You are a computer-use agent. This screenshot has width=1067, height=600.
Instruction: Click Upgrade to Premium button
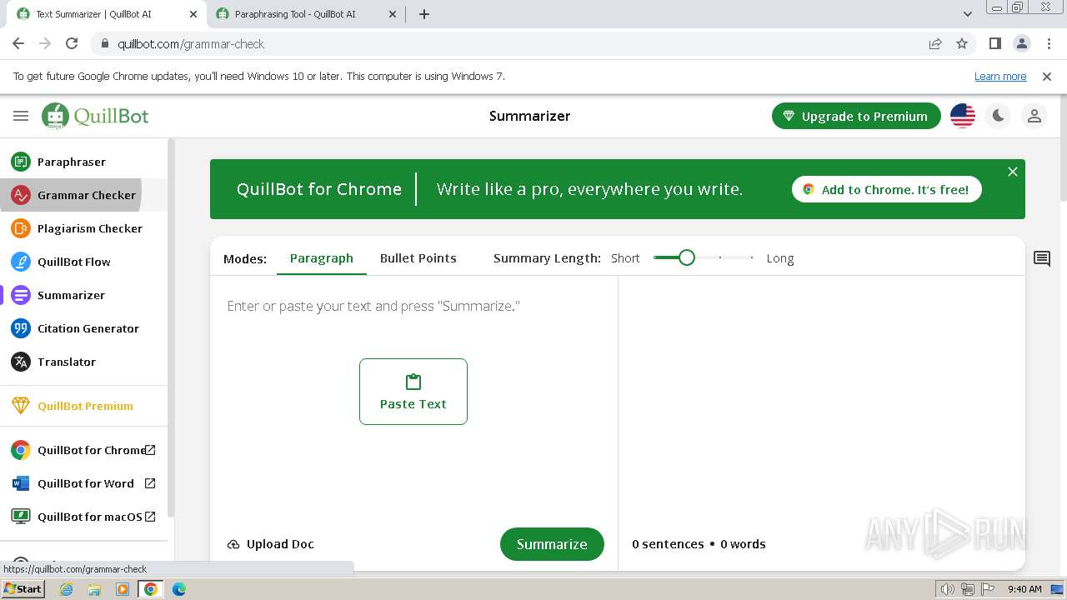point(856,116)
